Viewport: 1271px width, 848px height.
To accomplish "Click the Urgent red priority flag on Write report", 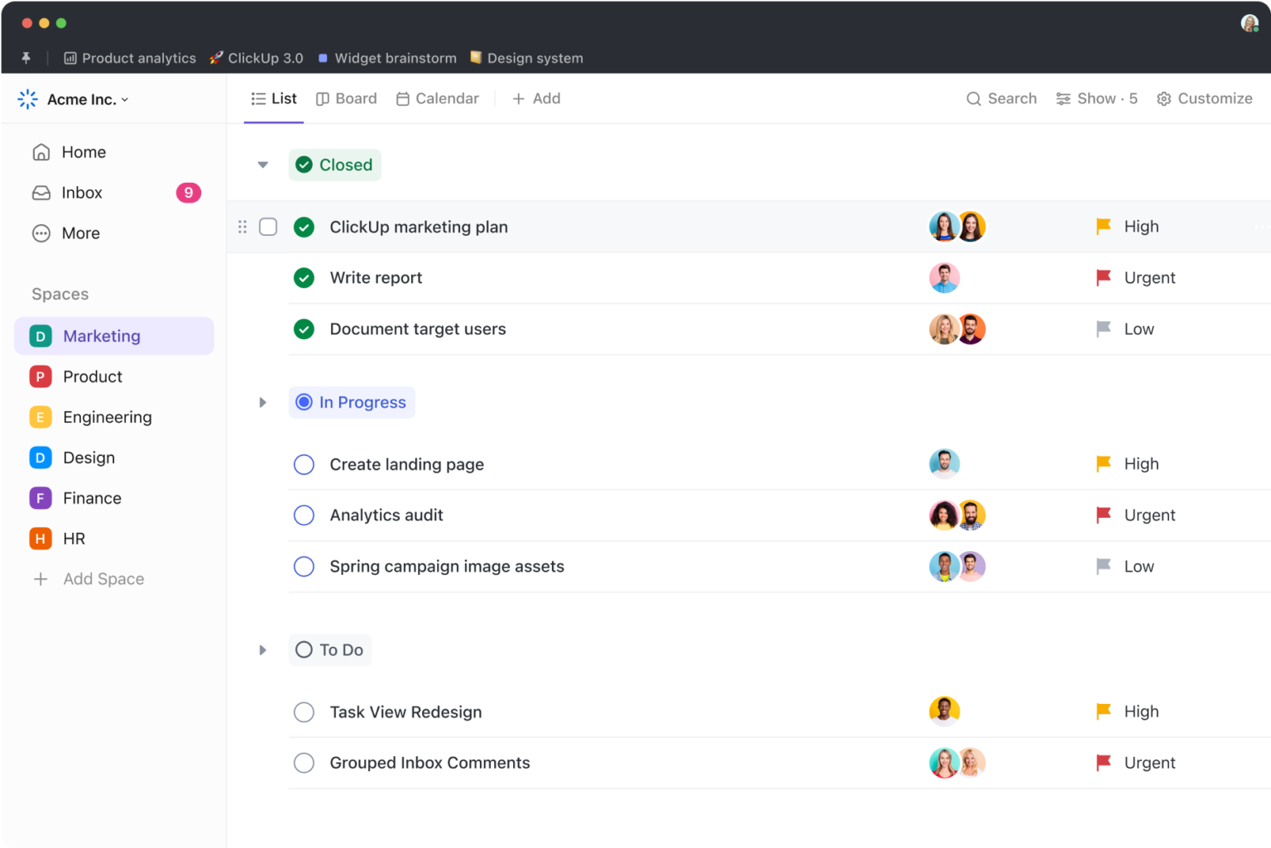I will [1104, 278].
